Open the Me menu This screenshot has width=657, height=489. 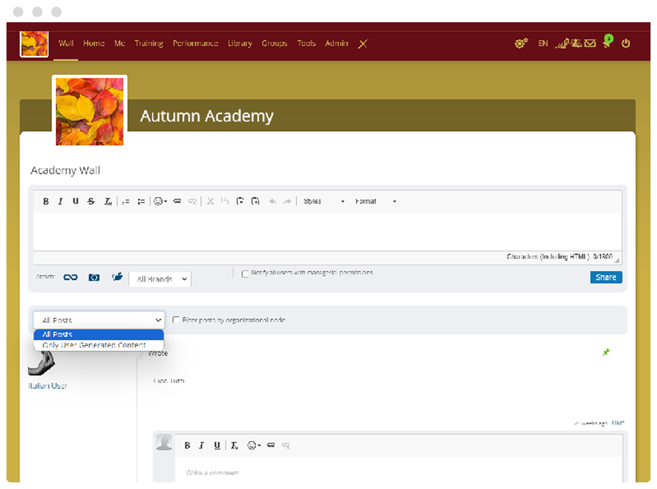point(119,43)
